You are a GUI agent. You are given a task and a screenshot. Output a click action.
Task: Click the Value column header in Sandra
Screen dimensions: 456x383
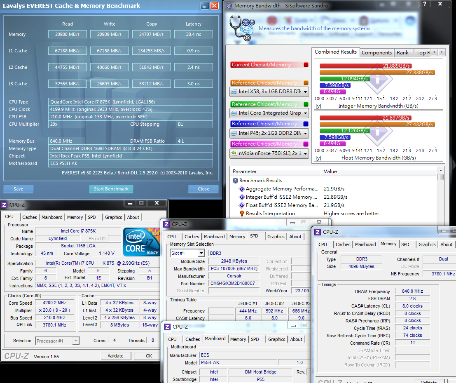coord(379,172)
